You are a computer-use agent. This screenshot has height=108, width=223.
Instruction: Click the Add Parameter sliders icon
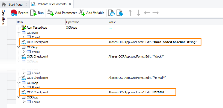tap(50, 13)
